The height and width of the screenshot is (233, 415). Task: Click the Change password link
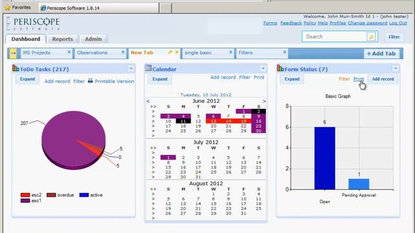[368, 23]
